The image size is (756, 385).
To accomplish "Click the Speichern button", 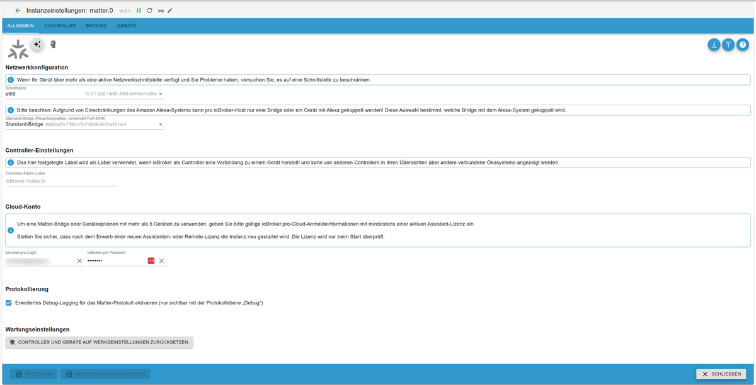I will click(x=33, y=374).
